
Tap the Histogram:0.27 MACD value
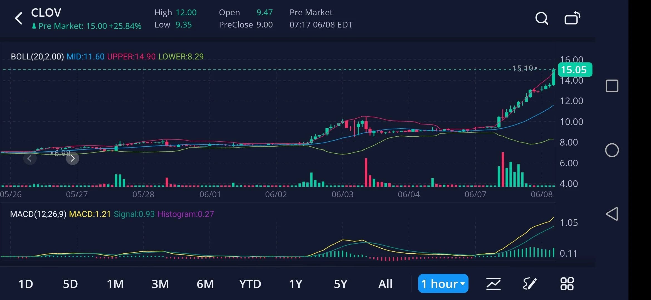pos(186,214)
